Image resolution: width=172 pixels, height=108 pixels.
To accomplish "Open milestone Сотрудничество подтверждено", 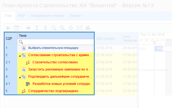I will pos(53,91).
